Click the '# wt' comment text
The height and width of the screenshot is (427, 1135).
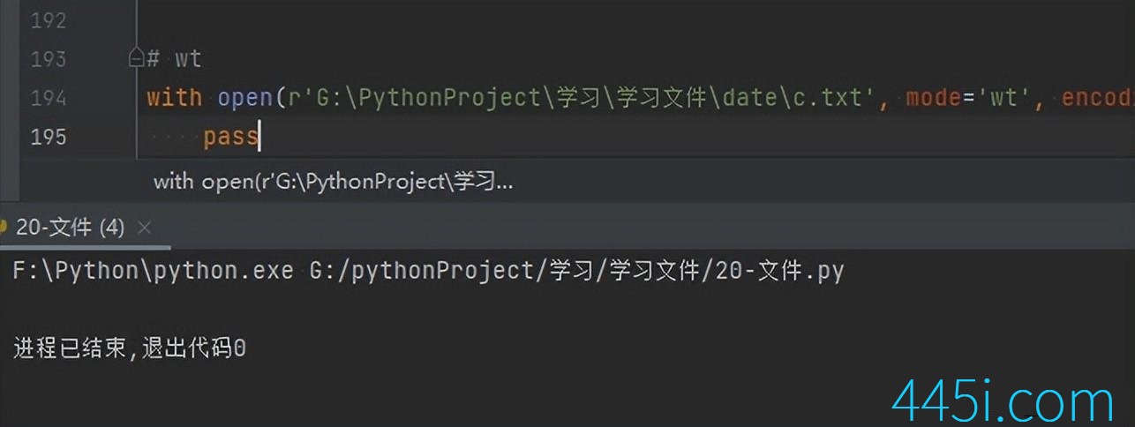click(x=174, y=59)
